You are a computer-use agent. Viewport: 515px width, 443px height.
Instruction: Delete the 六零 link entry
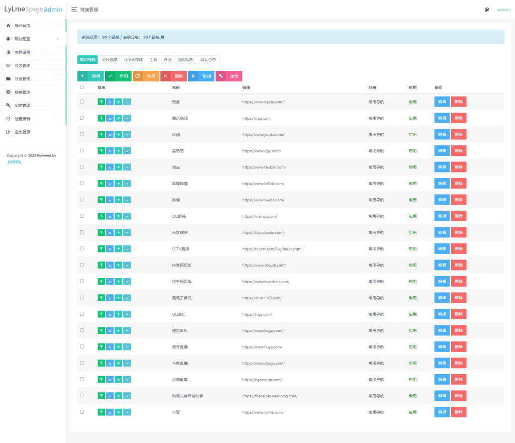point(459,412)
